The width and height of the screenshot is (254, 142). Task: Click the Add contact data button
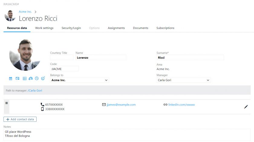point(20,119)
